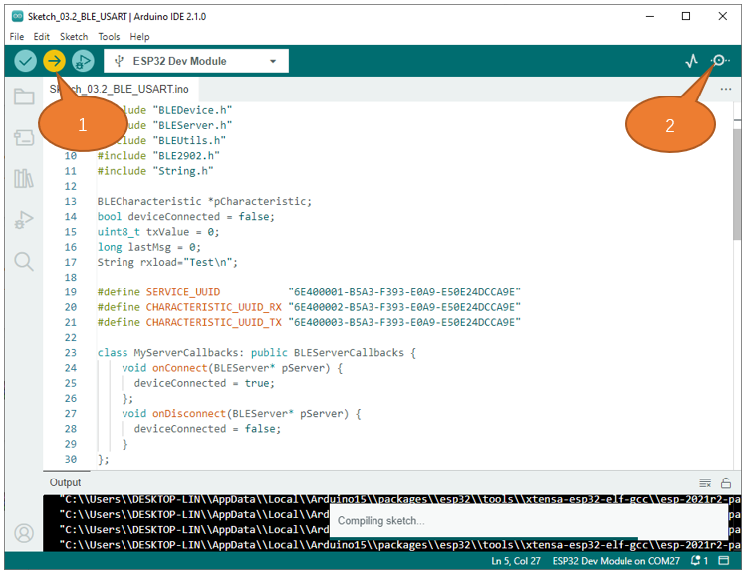The height and width of the screenshot is (575, 747).
Task: Open the Library Manager sidebar
Action: (24, 178)
